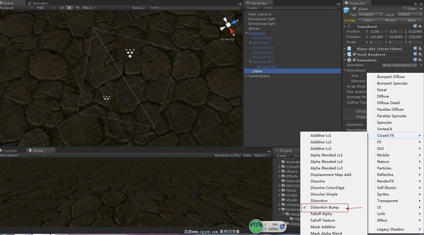Click the green 47% memory monitor widget
This screenshot has height=235, width=424.
tap(256, 226)
